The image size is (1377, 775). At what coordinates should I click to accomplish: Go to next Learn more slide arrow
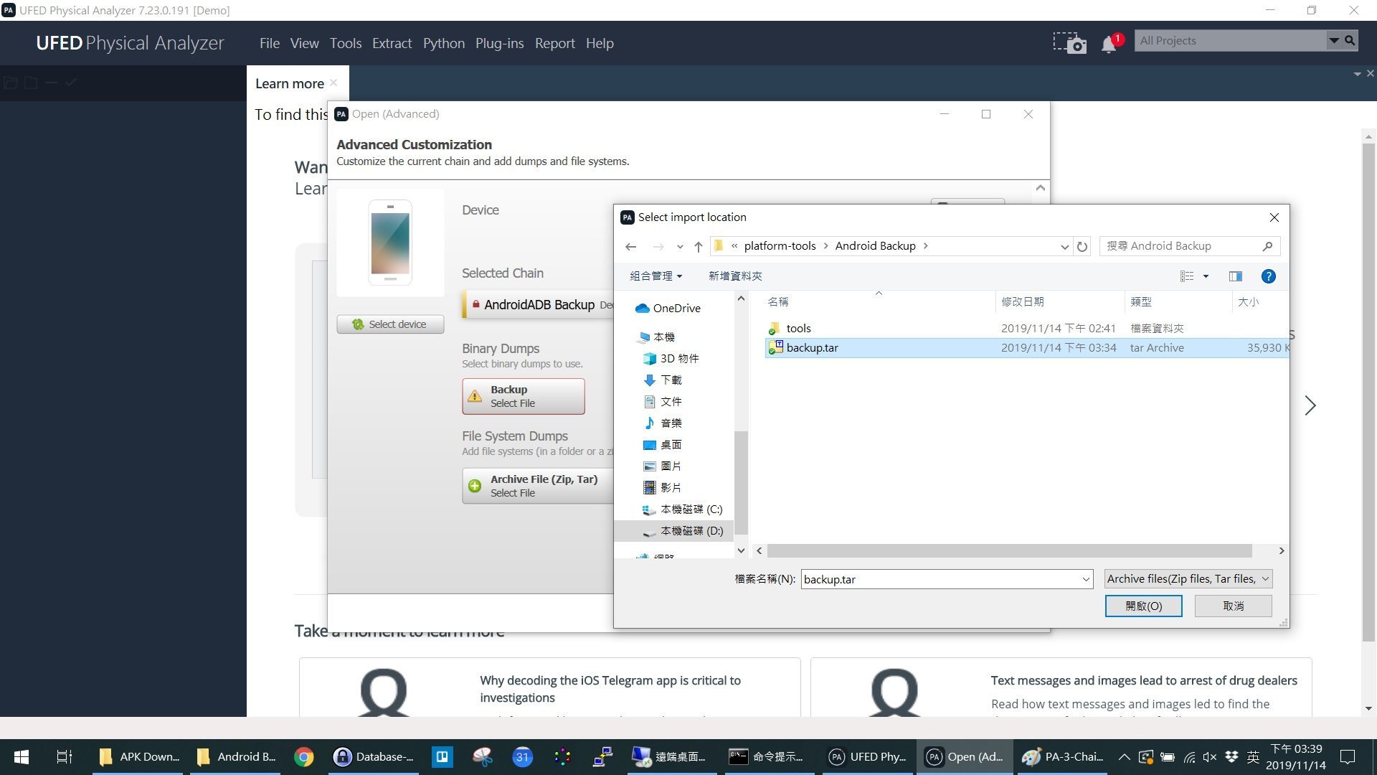tap(1310, 405)
